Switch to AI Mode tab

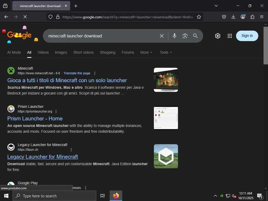pos(14,52)
